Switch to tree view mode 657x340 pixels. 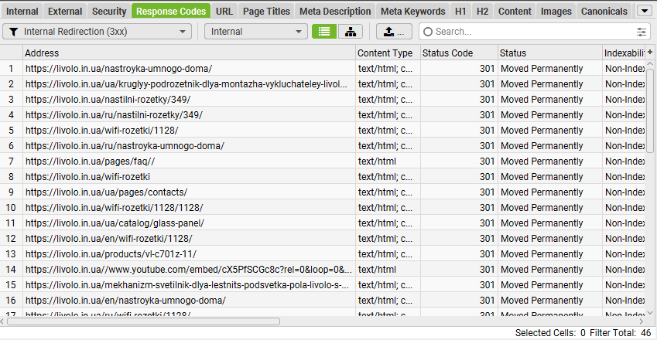351,32
